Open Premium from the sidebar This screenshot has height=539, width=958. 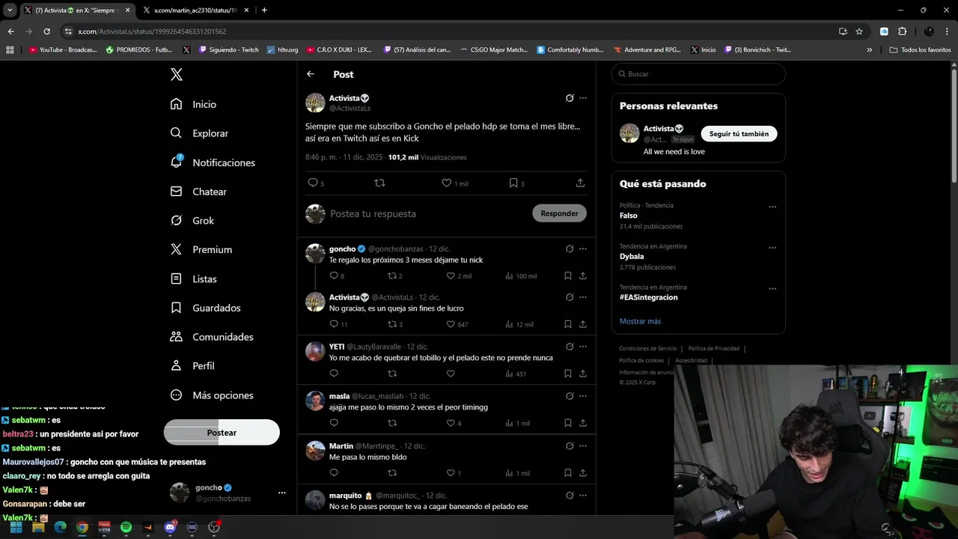201,249
